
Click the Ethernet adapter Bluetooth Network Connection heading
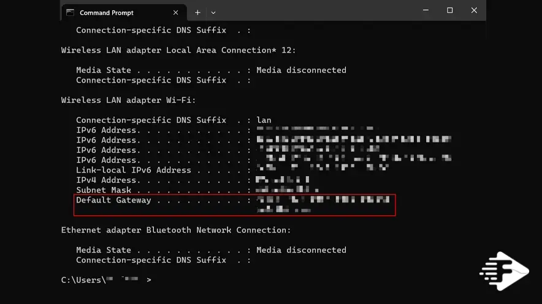[176, 230]
